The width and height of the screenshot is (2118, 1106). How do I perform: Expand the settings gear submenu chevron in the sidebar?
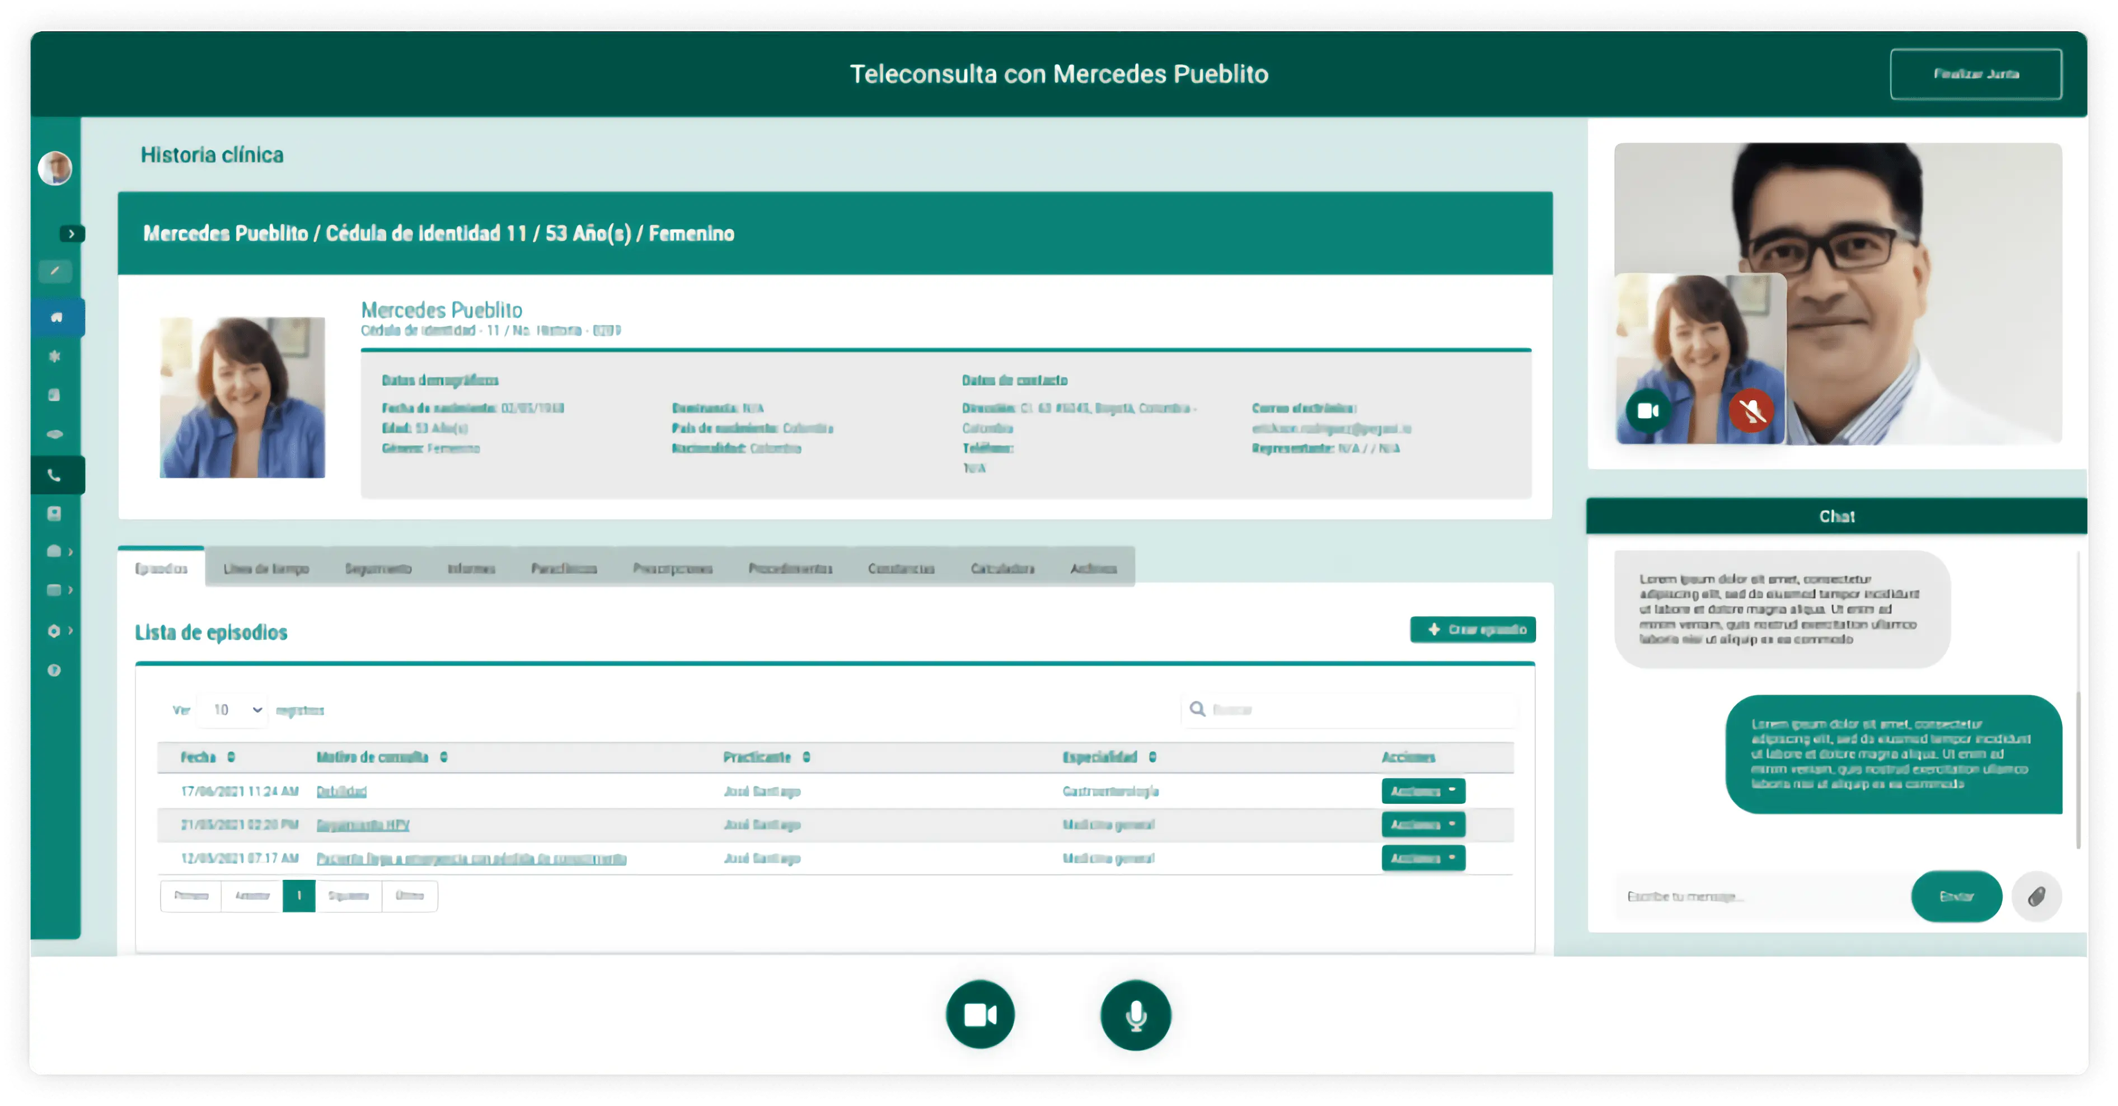71,631
